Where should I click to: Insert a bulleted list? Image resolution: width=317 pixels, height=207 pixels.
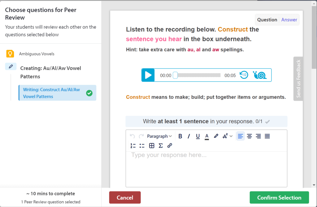[x=142, y=145]
